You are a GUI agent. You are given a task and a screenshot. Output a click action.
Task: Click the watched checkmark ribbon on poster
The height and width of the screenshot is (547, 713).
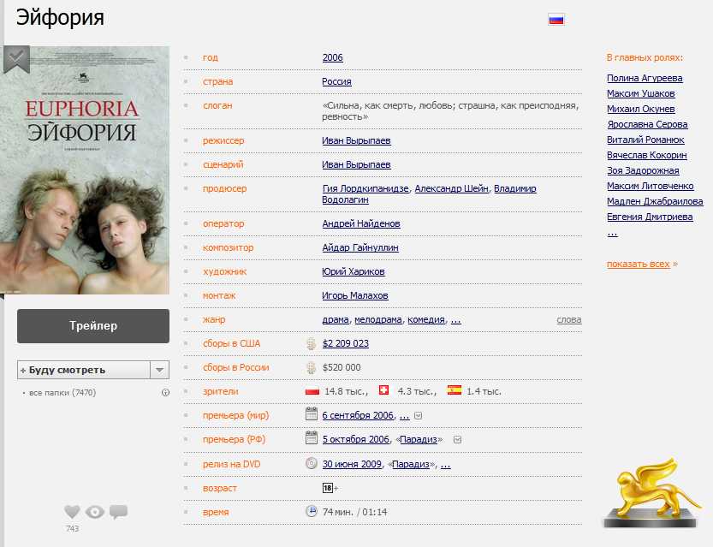point(17,59)
